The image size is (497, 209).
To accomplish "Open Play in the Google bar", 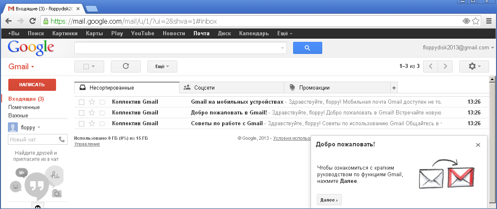I will pyautogui.click(x=117, y=33).
